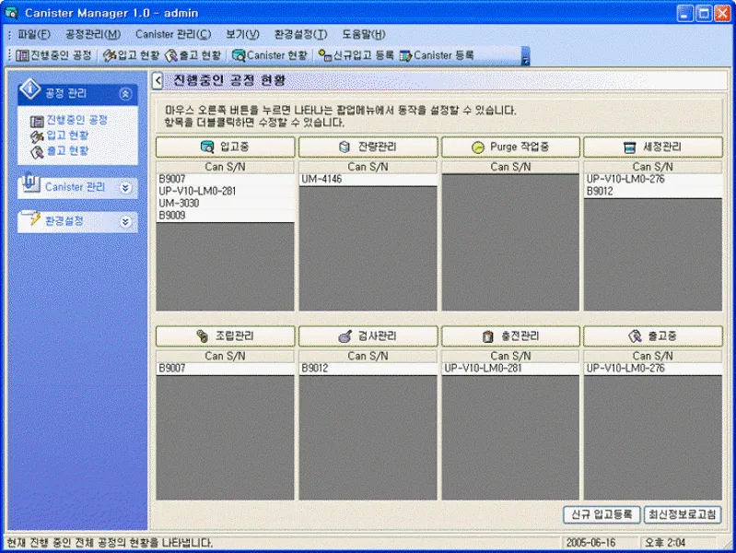Select UP-V10-LM0-281 in the 입고중 list
Viewport: 736px width, 553px height.
tap(225, 191)
